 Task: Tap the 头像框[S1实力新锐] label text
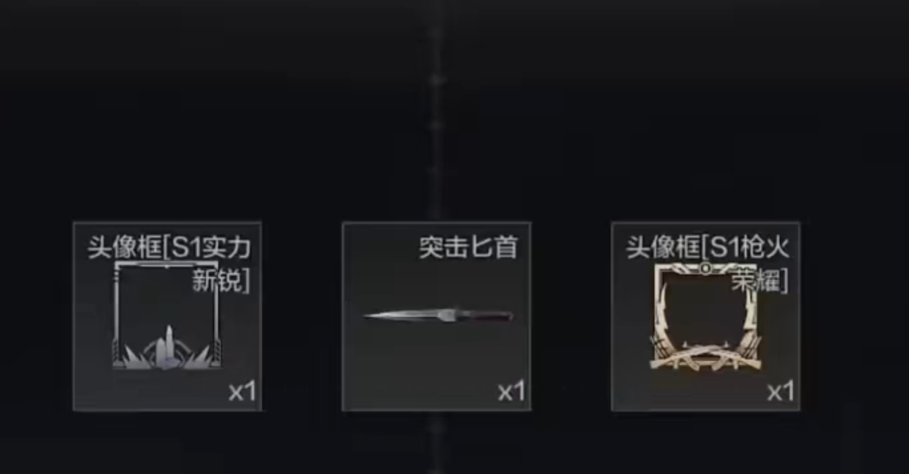click(x=169, y=265)
